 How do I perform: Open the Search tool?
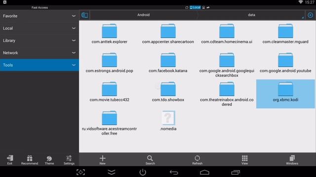coord(150,160)
